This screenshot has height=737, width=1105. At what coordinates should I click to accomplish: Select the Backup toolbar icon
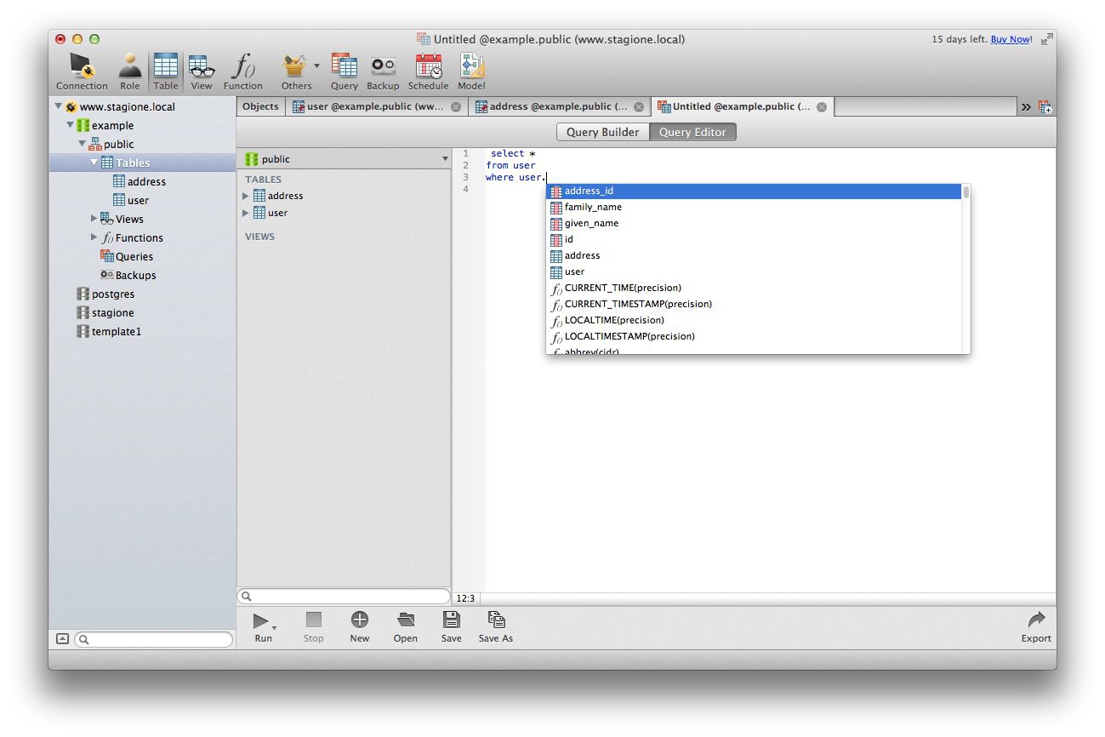(383, 71)
